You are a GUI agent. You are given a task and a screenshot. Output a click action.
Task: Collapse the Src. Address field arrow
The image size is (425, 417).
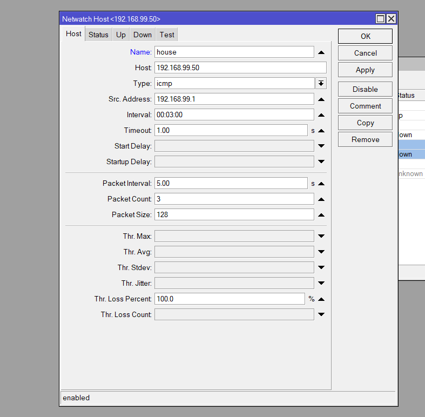321,99
